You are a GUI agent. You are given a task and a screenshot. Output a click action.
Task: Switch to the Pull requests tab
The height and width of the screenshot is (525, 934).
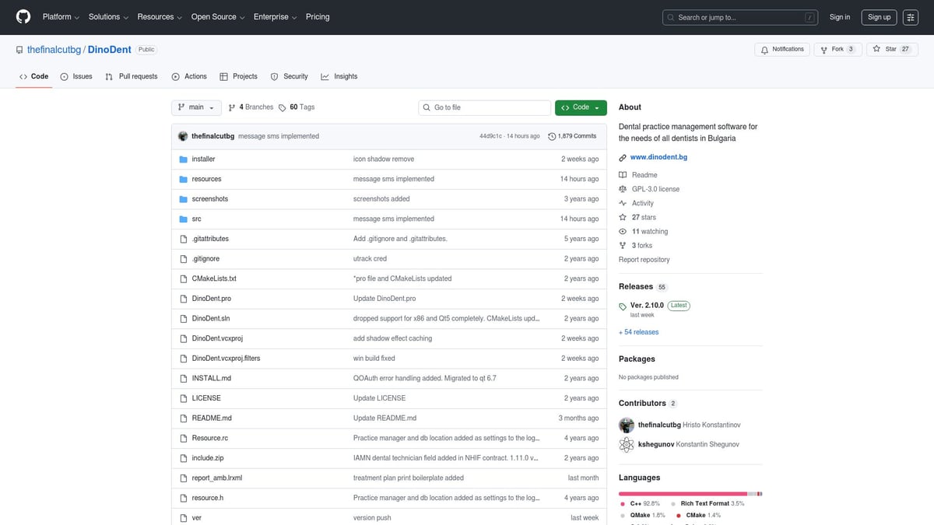(x=132, y=76)
